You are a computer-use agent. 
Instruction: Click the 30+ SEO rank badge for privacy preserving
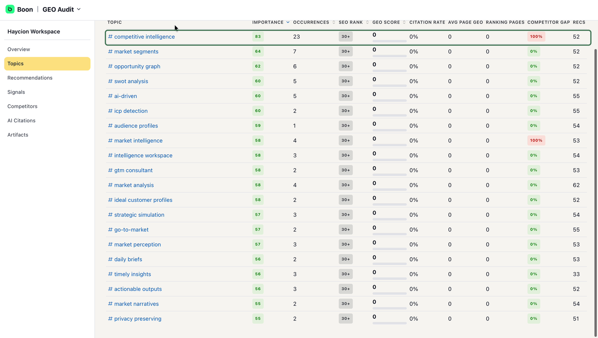[346, 319]
